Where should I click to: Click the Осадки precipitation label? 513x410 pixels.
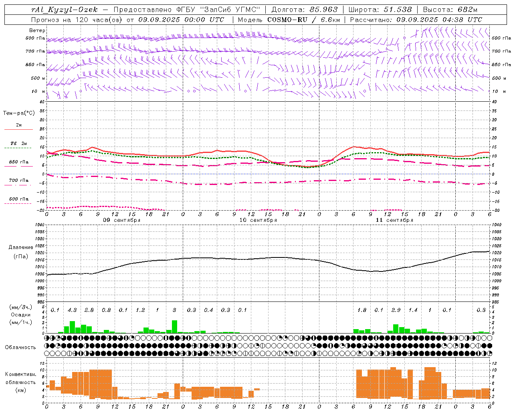21,315
